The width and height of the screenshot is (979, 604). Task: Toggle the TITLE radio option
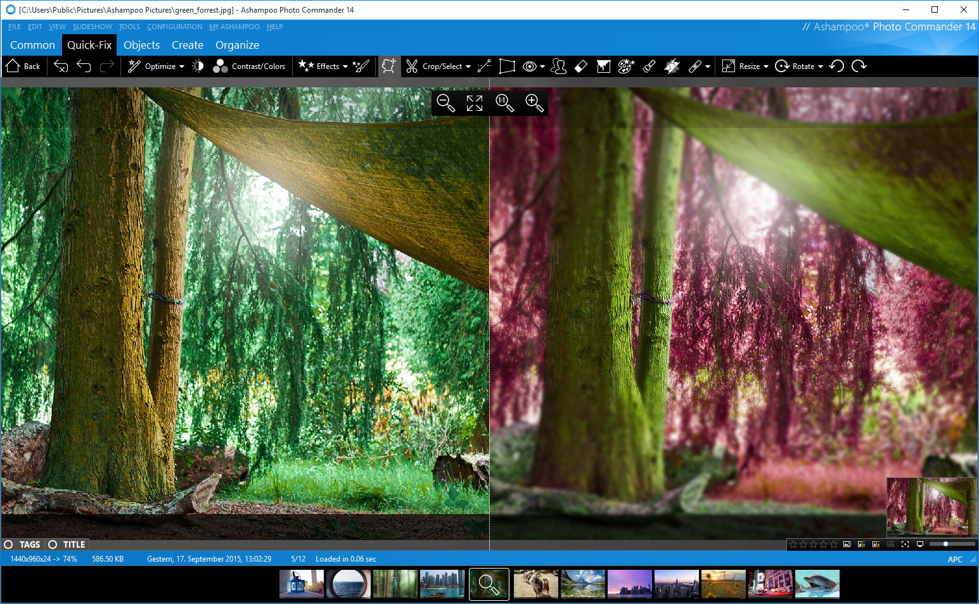click(x=53, y=544)
